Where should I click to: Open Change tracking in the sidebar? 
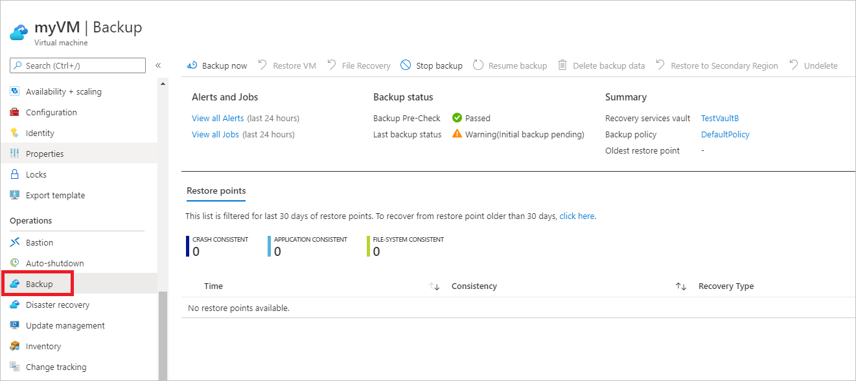(x=14, y=367)
